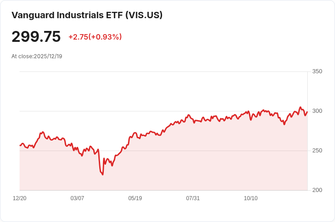335x222 pixels.
Task: Select the 10/10 x-axis date label
Action: tap(251, 198)
